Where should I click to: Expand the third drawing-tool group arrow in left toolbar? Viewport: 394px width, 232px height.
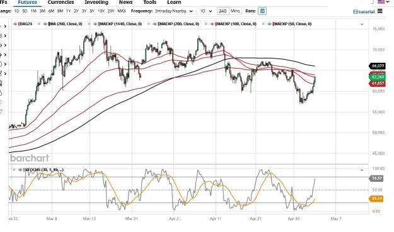point(5,45)
